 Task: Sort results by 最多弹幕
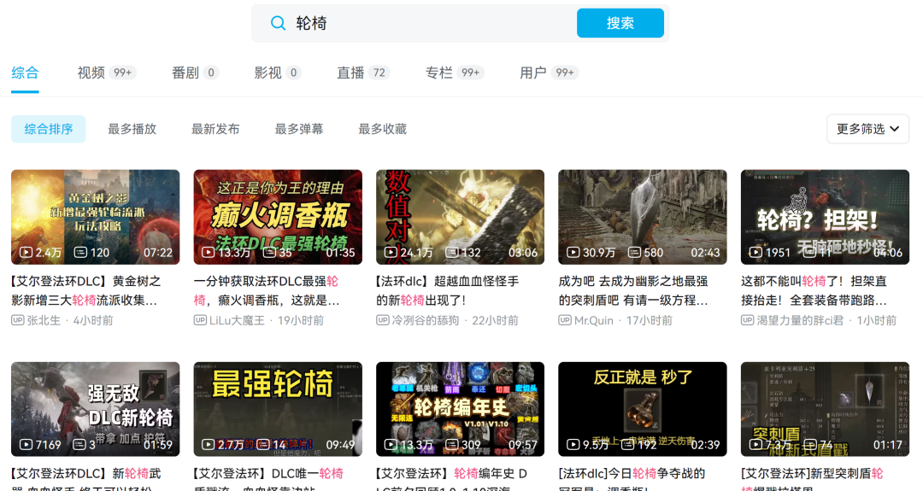click(x=299, y=129)
